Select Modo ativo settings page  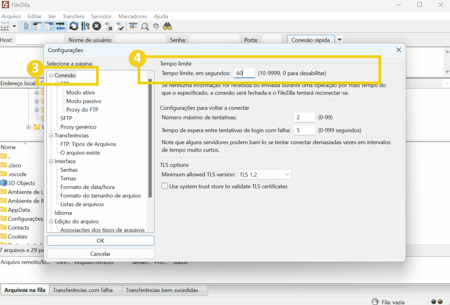[80, 93]
